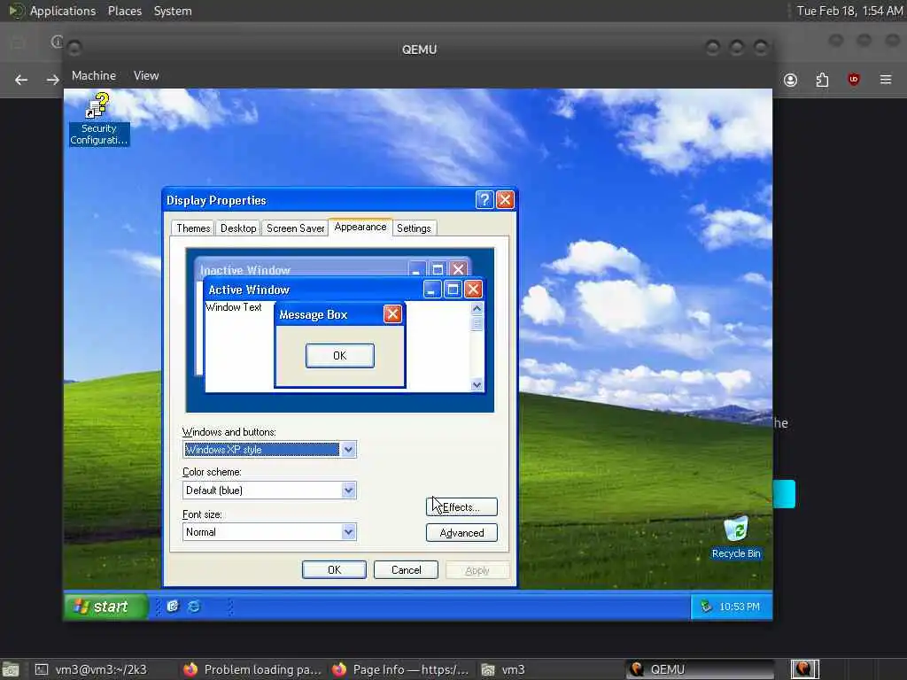Click the Inactive Window preview close icon
907x680 pixels.
[459, 269]
